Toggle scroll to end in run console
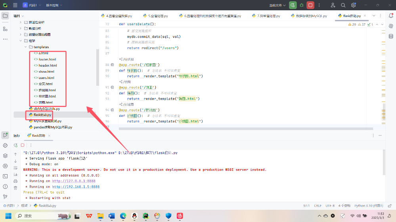 15,175
